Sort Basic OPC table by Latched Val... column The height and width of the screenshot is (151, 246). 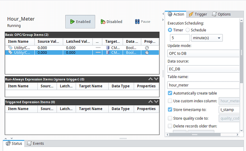(x=78, y=42)
